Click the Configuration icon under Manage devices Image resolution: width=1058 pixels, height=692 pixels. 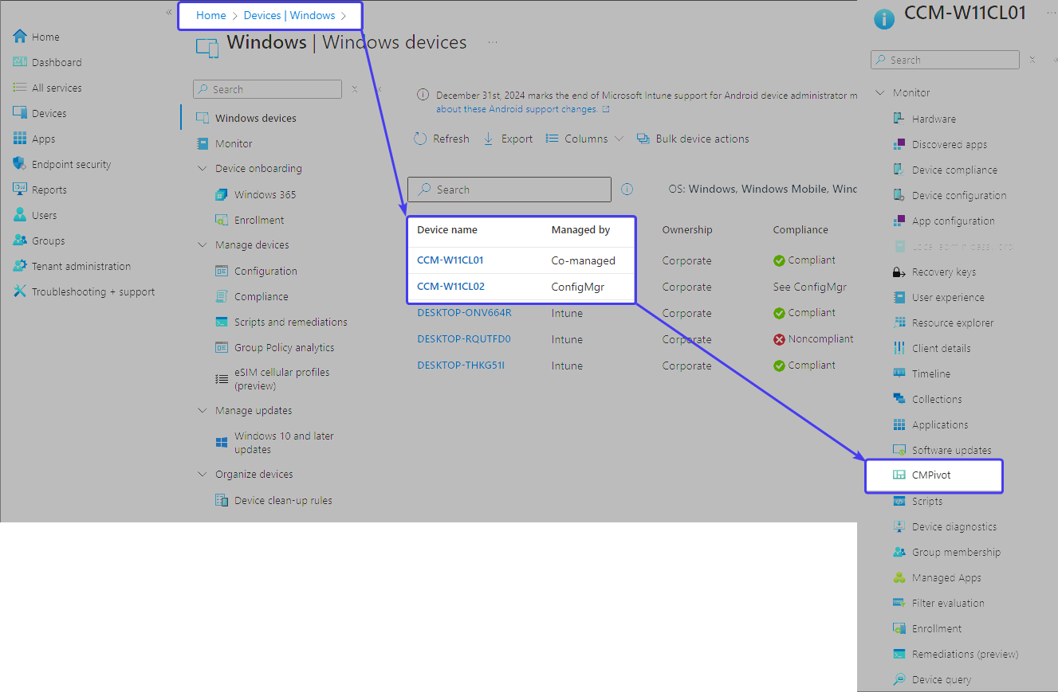pyautogui.click(x=222, y=271)
